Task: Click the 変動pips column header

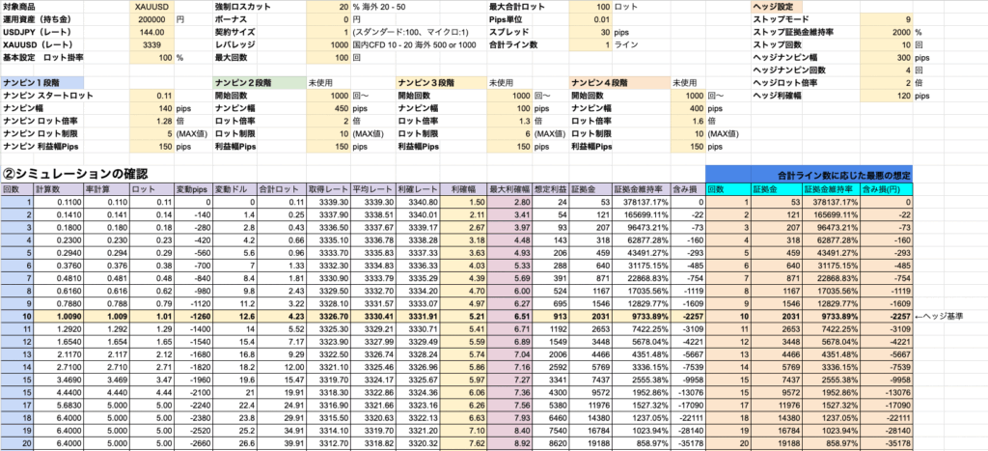Action: (193, 188)
